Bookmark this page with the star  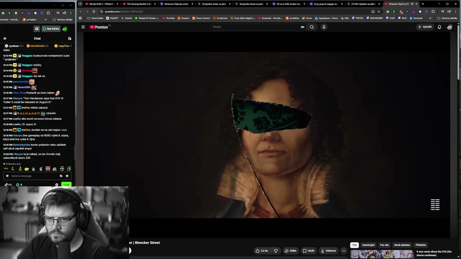coord(379,12)
